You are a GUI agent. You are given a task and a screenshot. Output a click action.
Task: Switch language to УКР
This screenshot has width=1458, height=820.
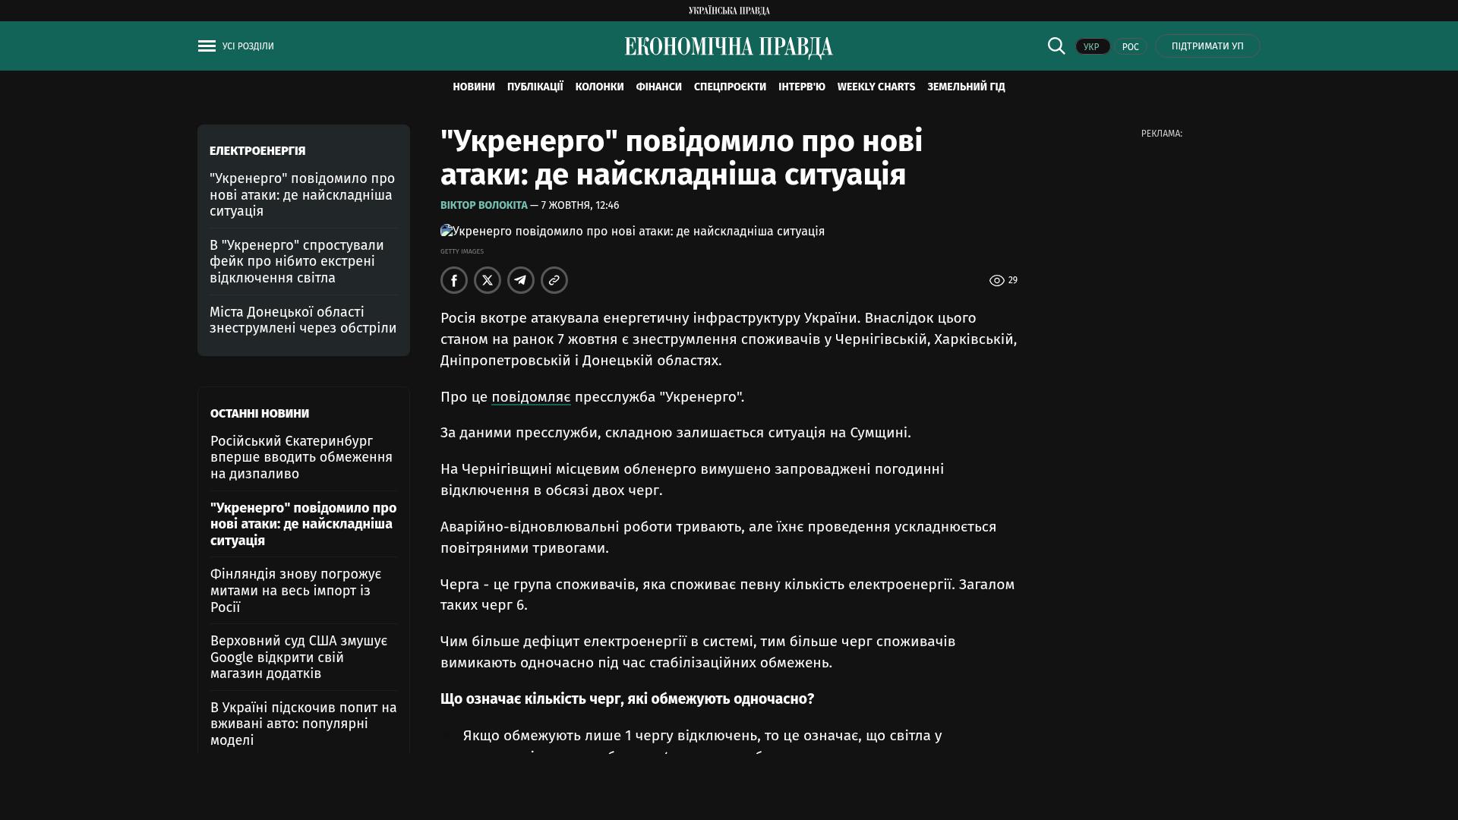[x=1092, y=47]
